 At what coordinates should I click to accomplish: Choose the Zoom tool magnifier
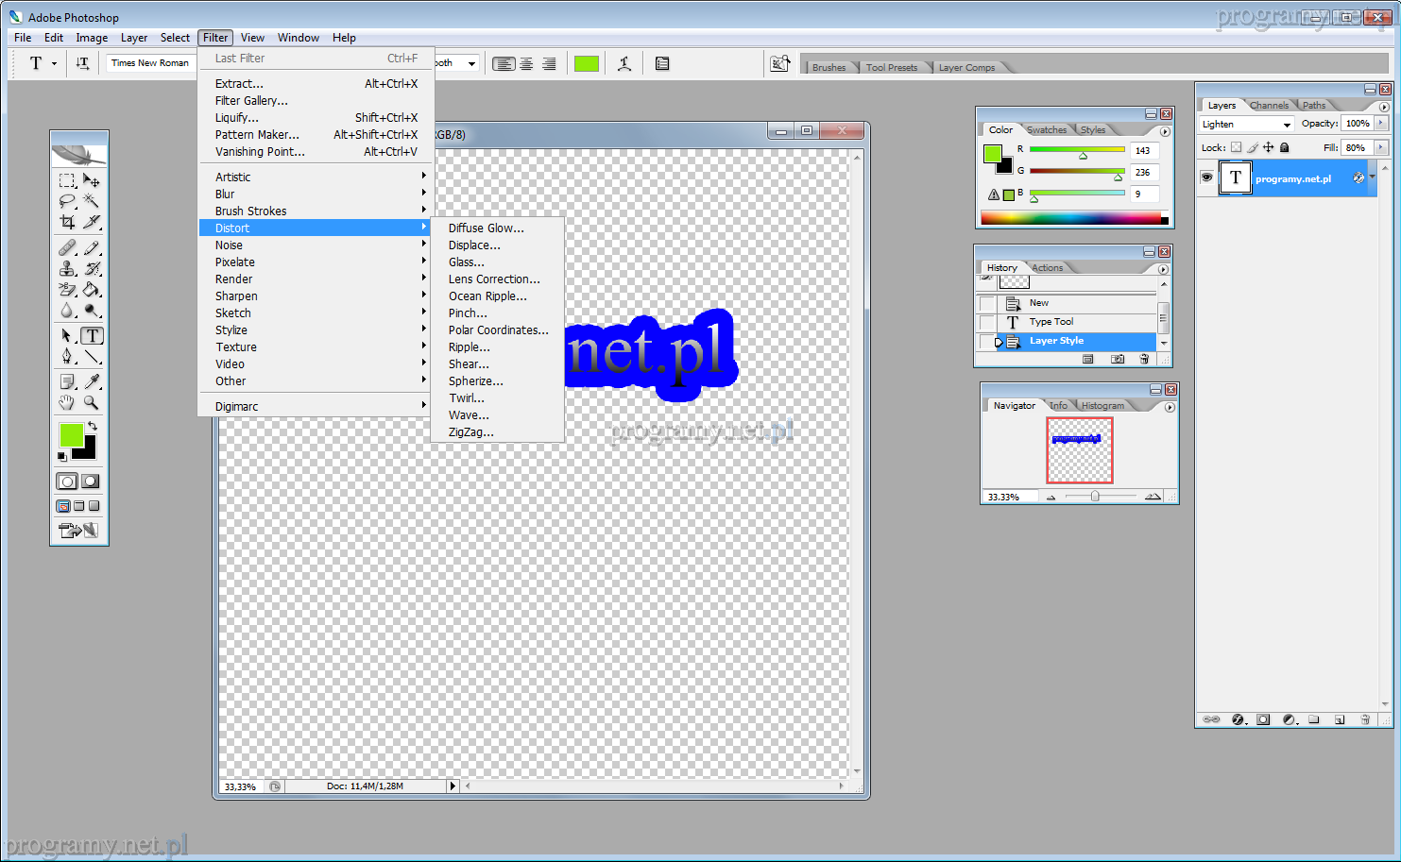pyautogui.click(x=92, y=403)
